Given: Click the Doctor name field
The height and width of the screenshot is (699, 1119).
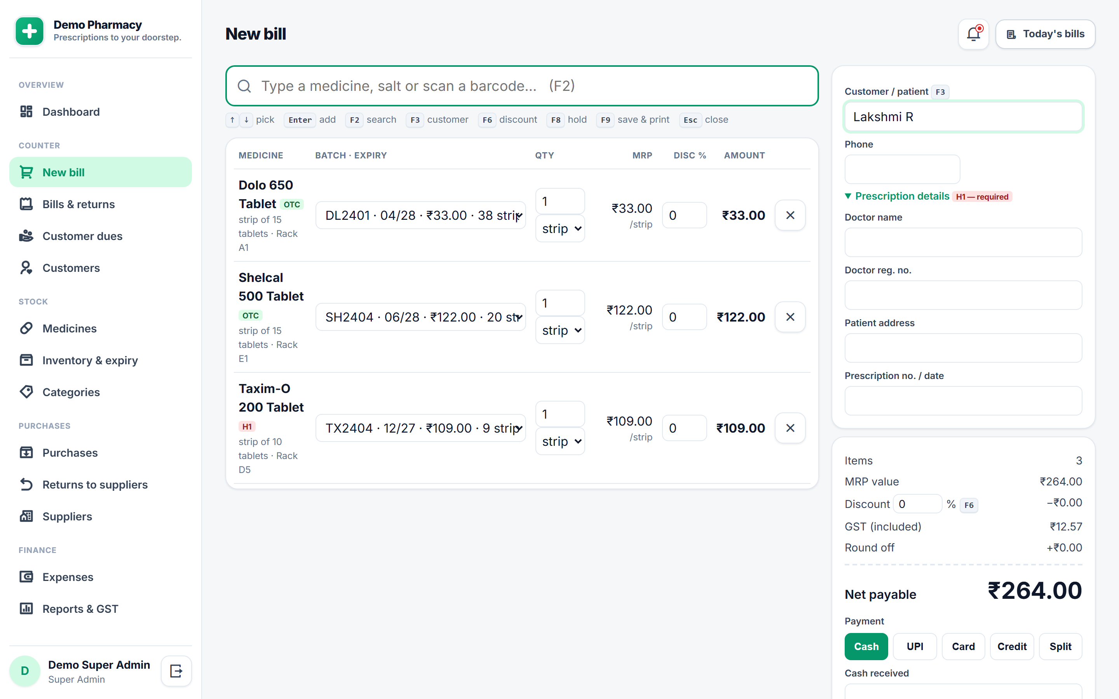Looking at the screenshot, I should point(963,242).
